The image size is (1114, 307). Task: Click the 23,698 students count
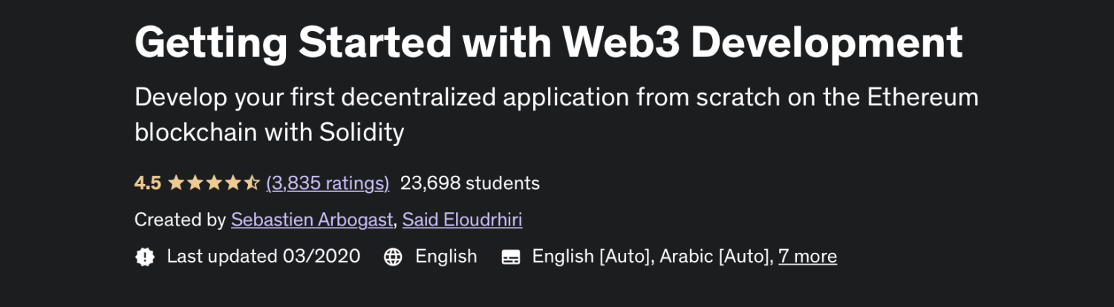click(470, 182)
